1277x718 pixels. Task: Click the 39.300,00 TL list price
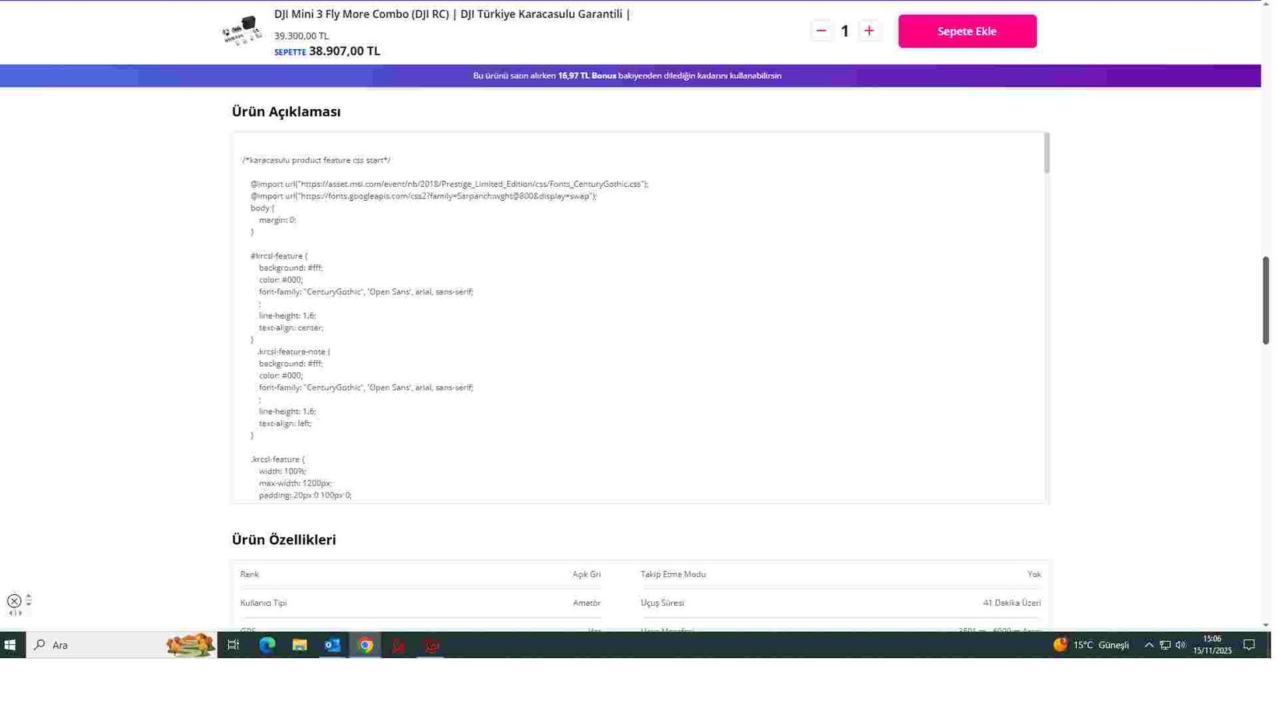pyautogui.click(x=302, y=36)
